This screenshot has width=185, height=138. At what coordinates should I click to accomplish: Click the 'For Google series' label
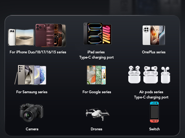(x=97, y=92)
